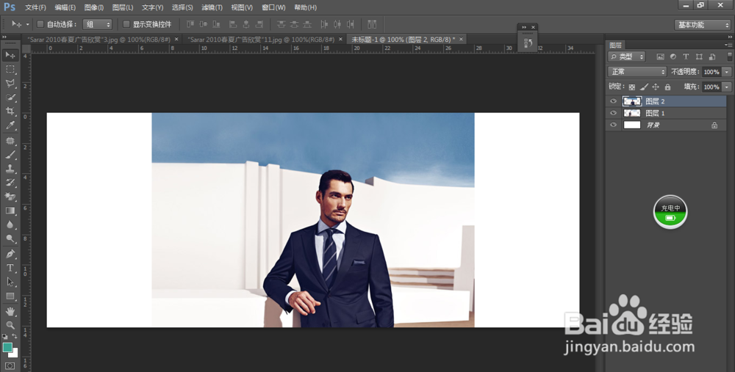This screenshot has width=735, height=372.
Task: Open the 基本功能 workspace dropdown
Action: pos(702,24)
